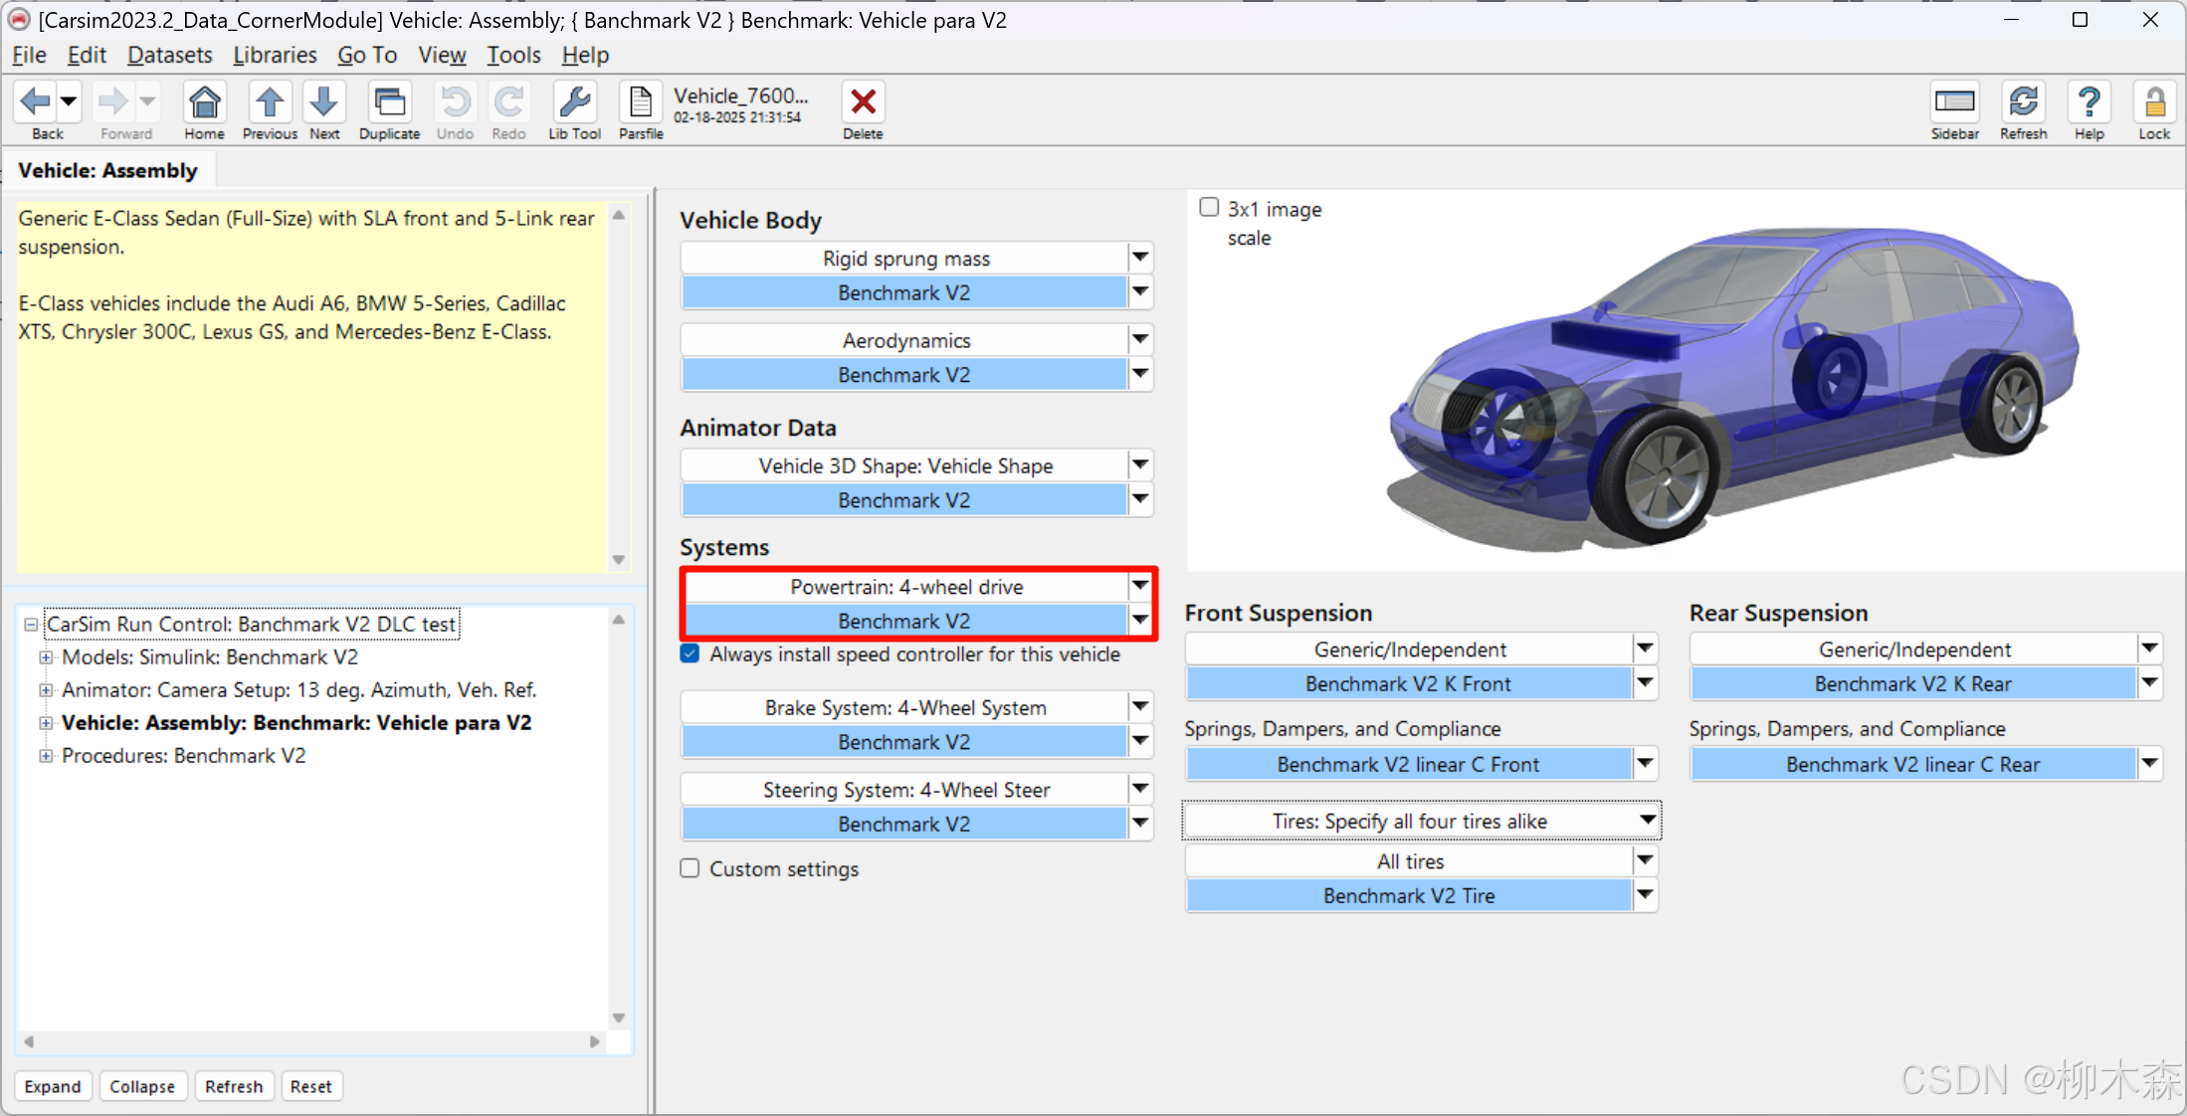2187x1116 pixels.
Task: Enable the 3x1 image scale checkbox
Action: tap(1209, 207)
